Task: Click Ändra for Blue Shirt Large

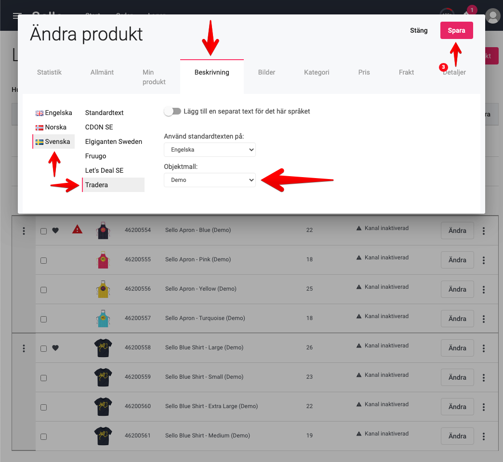Action: coord(457,348)
